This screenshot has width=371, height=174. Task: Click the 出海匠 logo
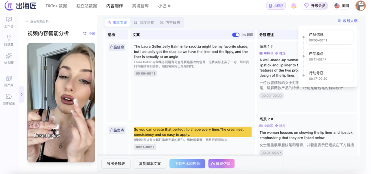point(21,6)
